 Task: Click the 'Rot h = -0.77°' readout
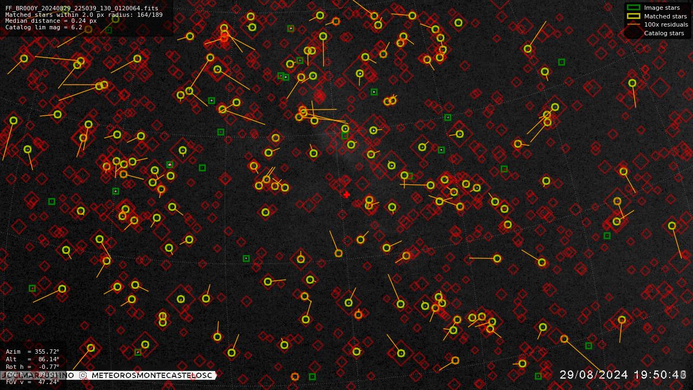click(33, 367)
